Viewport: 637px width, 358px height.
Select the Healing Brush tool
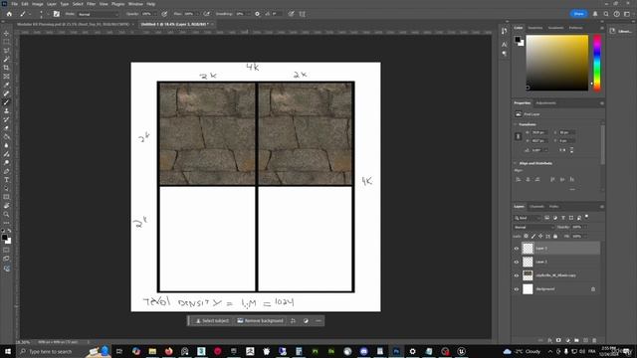point(6,93)
